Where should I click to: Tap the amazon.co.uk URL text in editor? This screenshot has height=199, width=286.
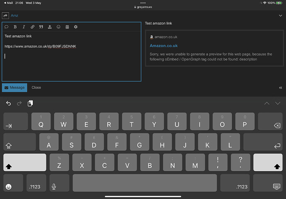[40, 47]
